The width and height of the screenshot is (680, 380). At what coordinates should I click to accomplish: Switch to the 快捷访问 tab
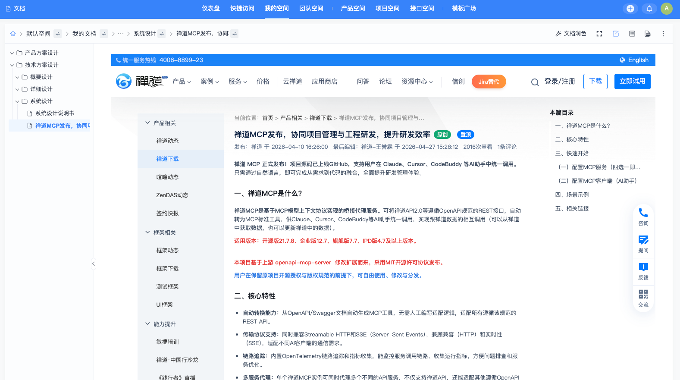coord(242,9)
